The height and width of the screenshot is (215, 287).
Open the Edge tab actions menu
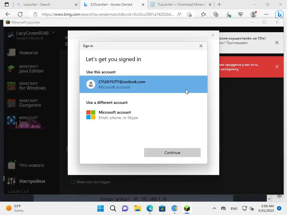[x=7, y=4]
